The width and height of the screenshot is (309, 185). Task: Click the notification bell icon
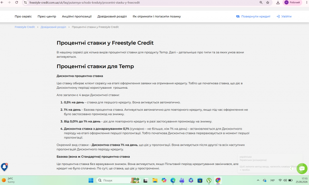coord(4,167)
